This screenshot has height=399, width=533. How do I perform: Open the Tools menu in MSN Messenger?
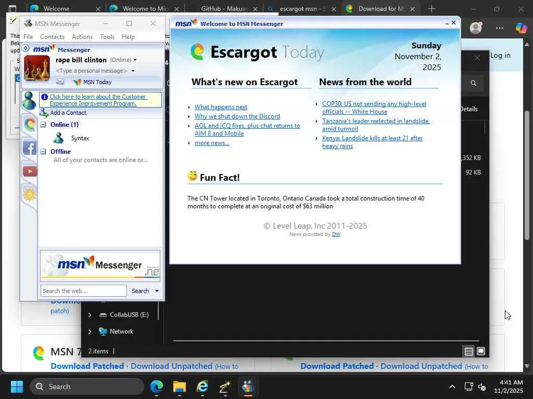click(x=107, y=37)
